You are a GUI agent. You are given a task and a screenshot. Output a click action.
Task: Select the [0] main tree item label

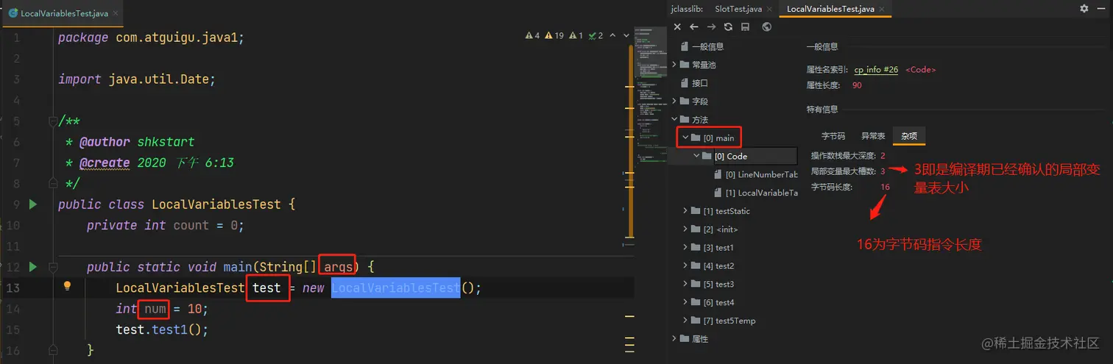[719, 138]
